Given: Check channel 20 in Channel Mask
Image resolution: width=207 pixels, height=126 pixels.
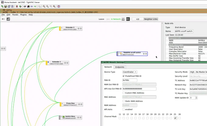Looking at the screenshot, I should (x=155, y=118).
